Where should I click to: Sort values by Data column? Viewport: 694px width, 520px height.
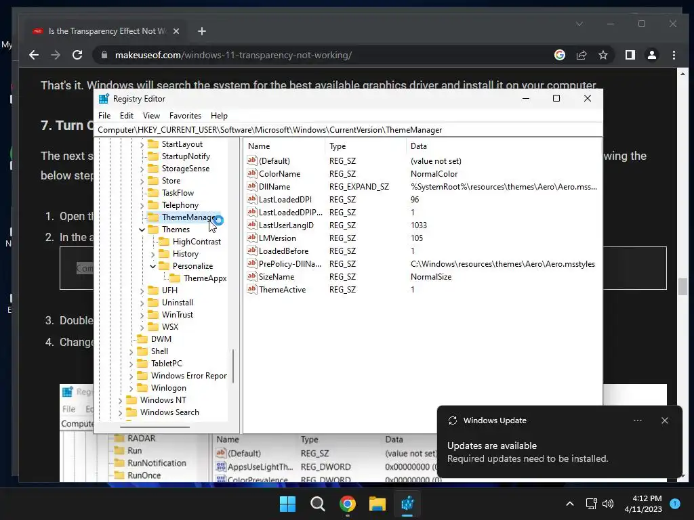point(504,146)
